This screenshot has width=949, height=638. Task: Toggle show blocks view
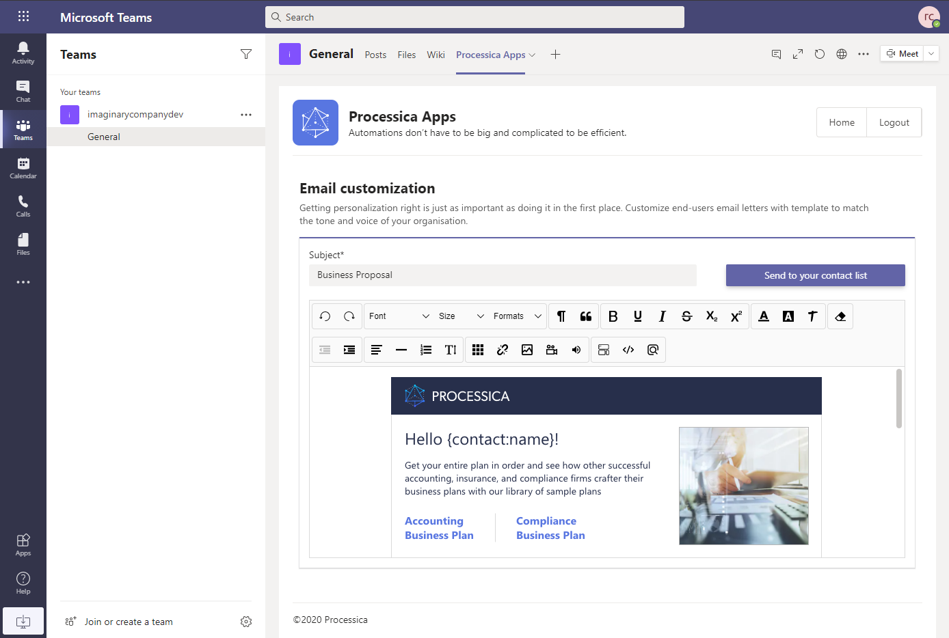tap(604, 350)
